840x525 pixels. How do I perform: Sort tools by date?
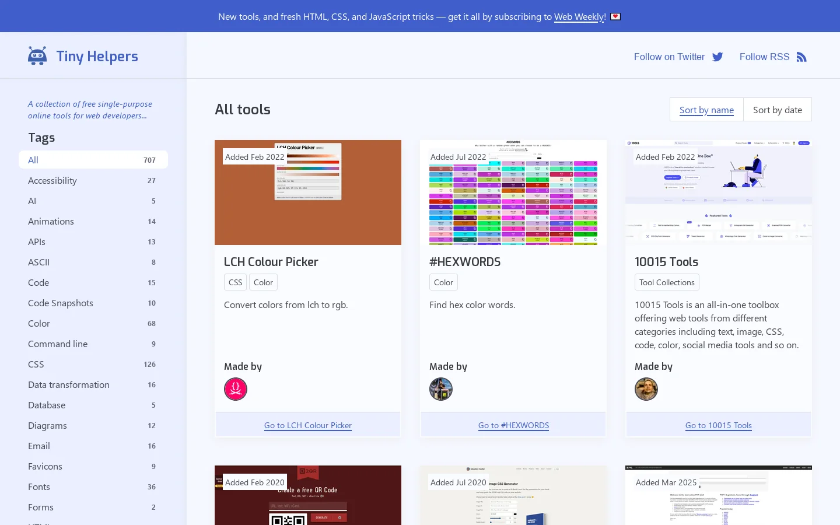pyautogui.click(x=778, y=110)
